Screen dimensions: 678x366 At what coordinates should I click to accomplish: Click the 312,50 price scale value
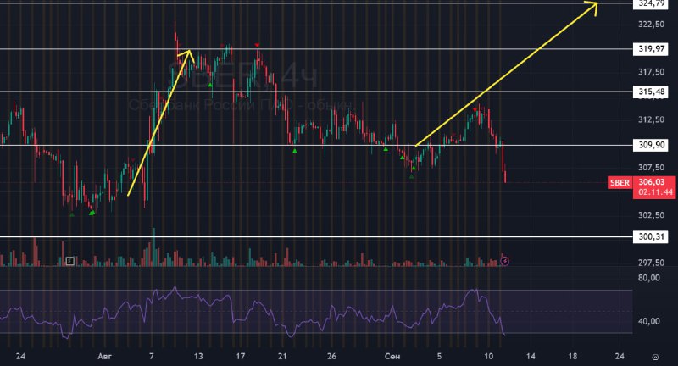(651, 119)
